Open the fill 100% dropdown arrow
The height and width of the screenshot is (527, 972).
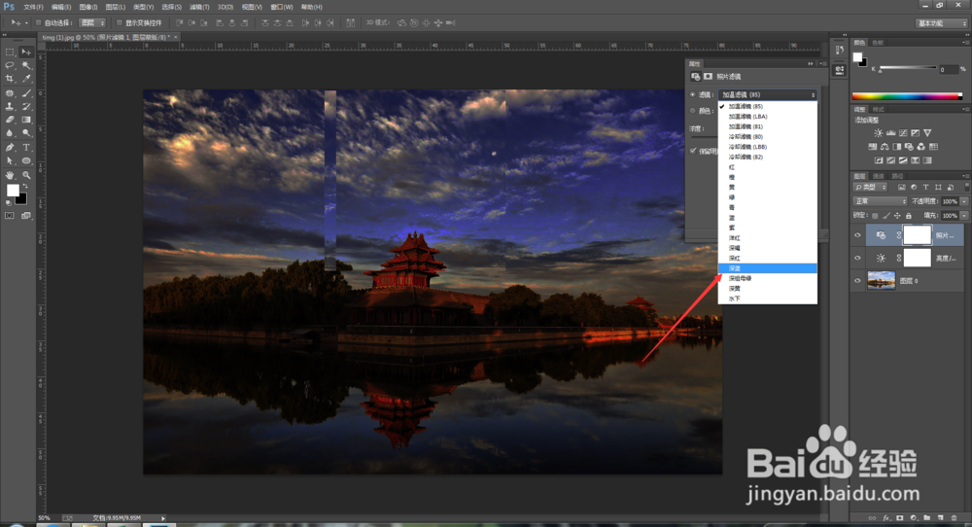[x=964, y=216]
